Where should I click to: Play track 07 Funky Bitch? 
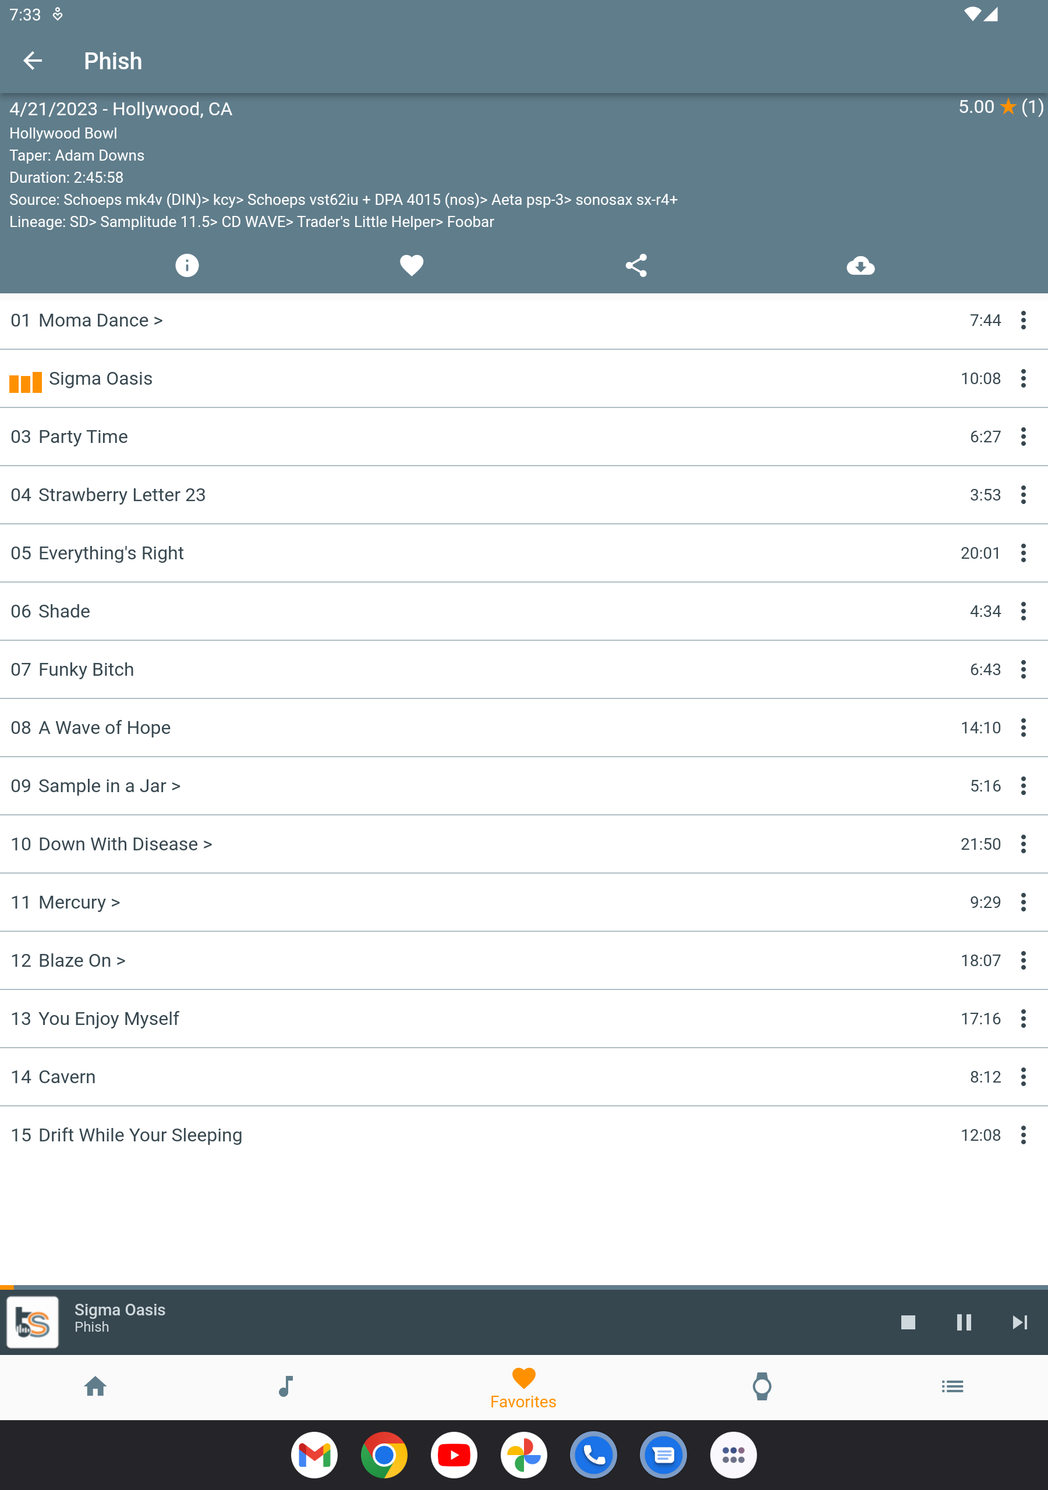click(x=524, y=670)
